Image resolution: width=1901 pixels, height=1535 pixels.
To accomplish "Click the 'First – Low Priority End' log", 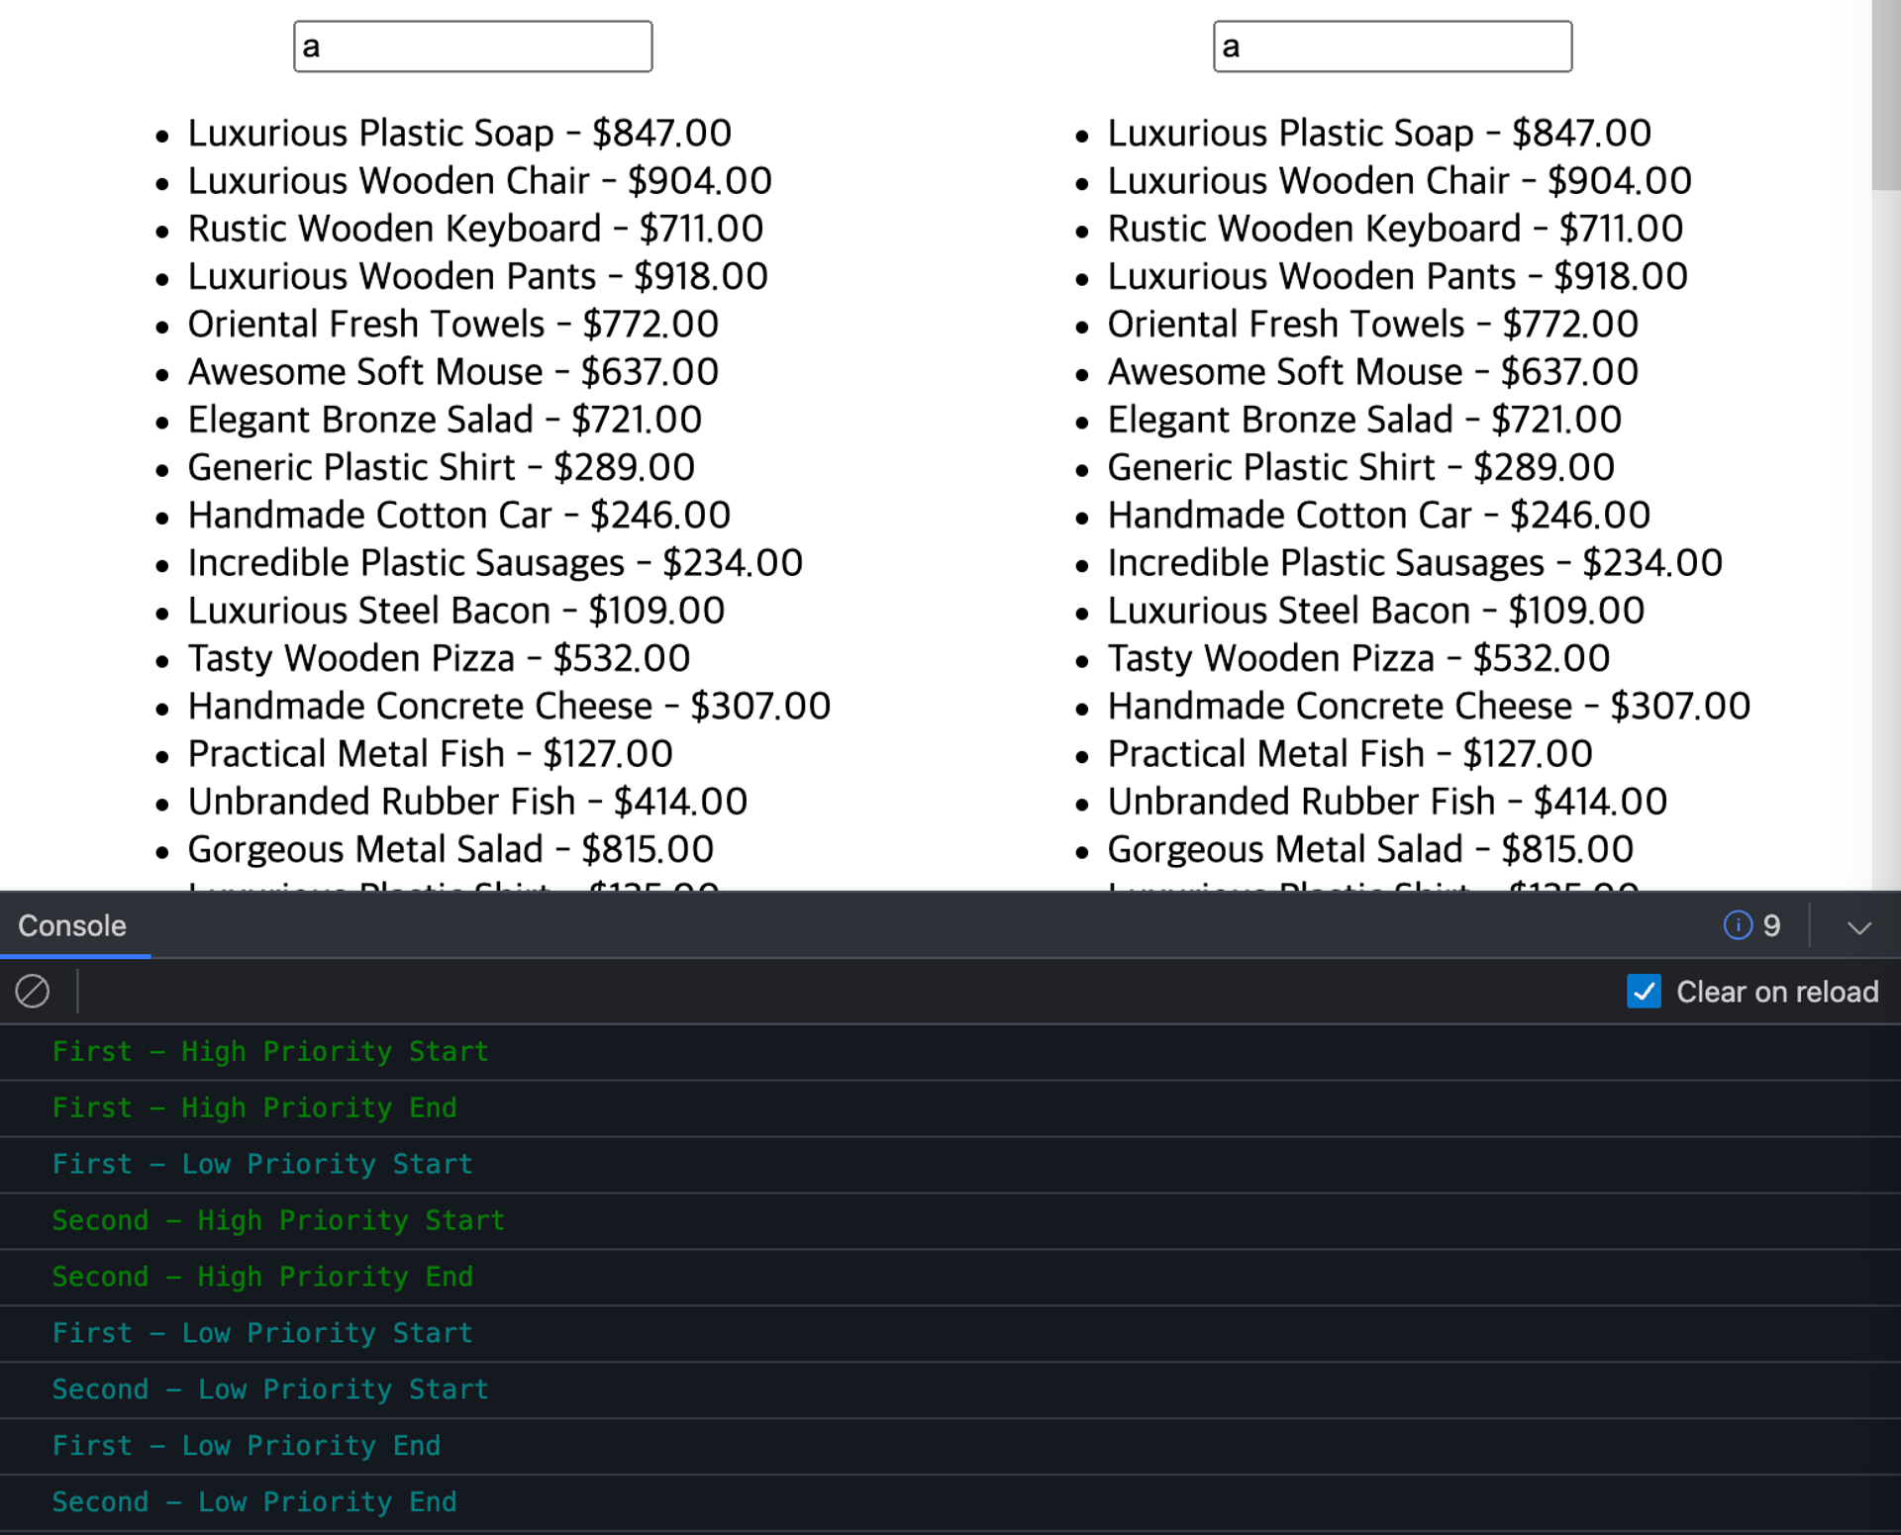I will click(247, 1446).
